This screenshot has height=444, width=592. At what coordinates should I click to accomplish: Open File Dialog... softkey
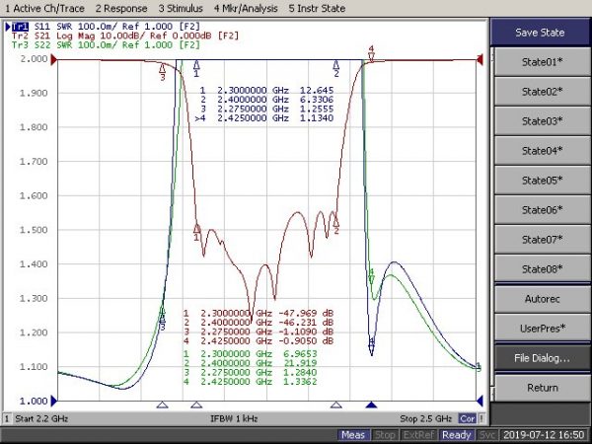pyautogui.click(x=541, y=357)
